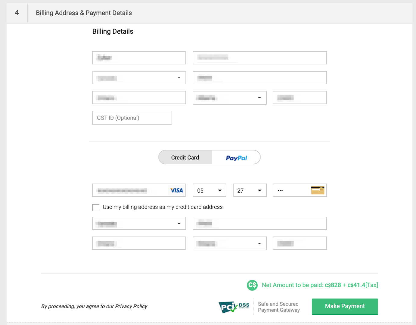Click the green C$ currency icon
Image resolution: width=416 pixels, height=325 pixels.
(x=252, y=285)
